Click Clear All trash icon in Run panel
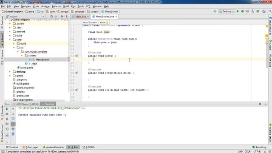 tap(13, 134)
